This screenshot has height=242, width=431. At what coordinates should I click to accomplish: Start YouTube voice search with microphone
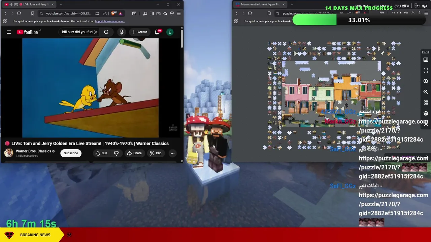point(122,32)
